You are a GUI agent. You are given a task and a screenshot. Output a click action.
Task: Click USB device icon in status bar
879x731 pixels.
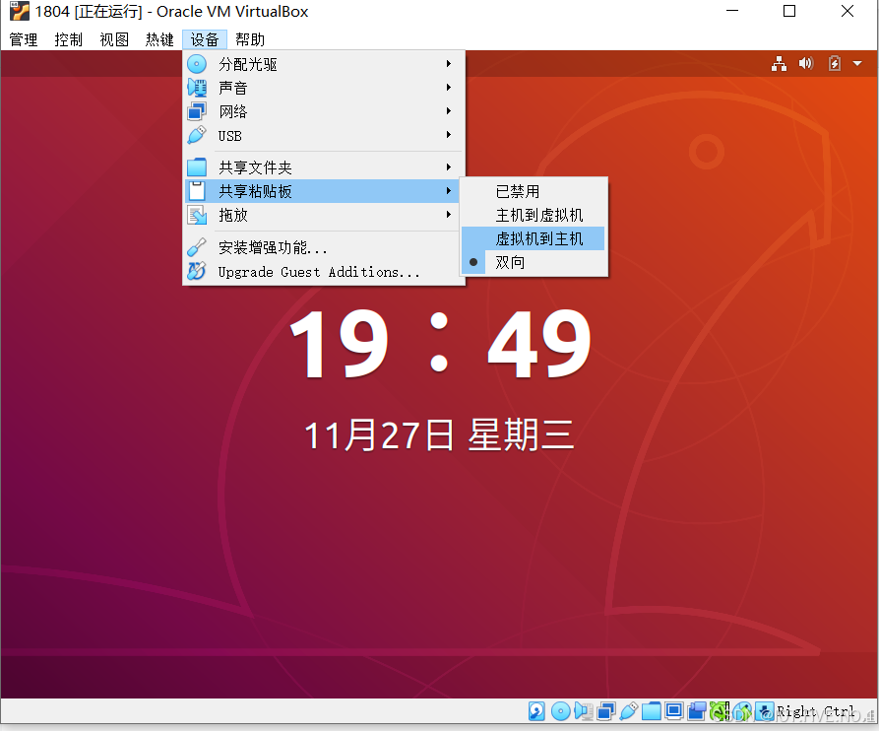click(x=629, y=711)
